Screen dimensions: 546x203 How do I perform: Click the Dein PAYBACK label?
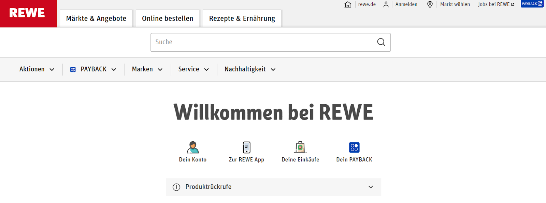tap(354, 159)
